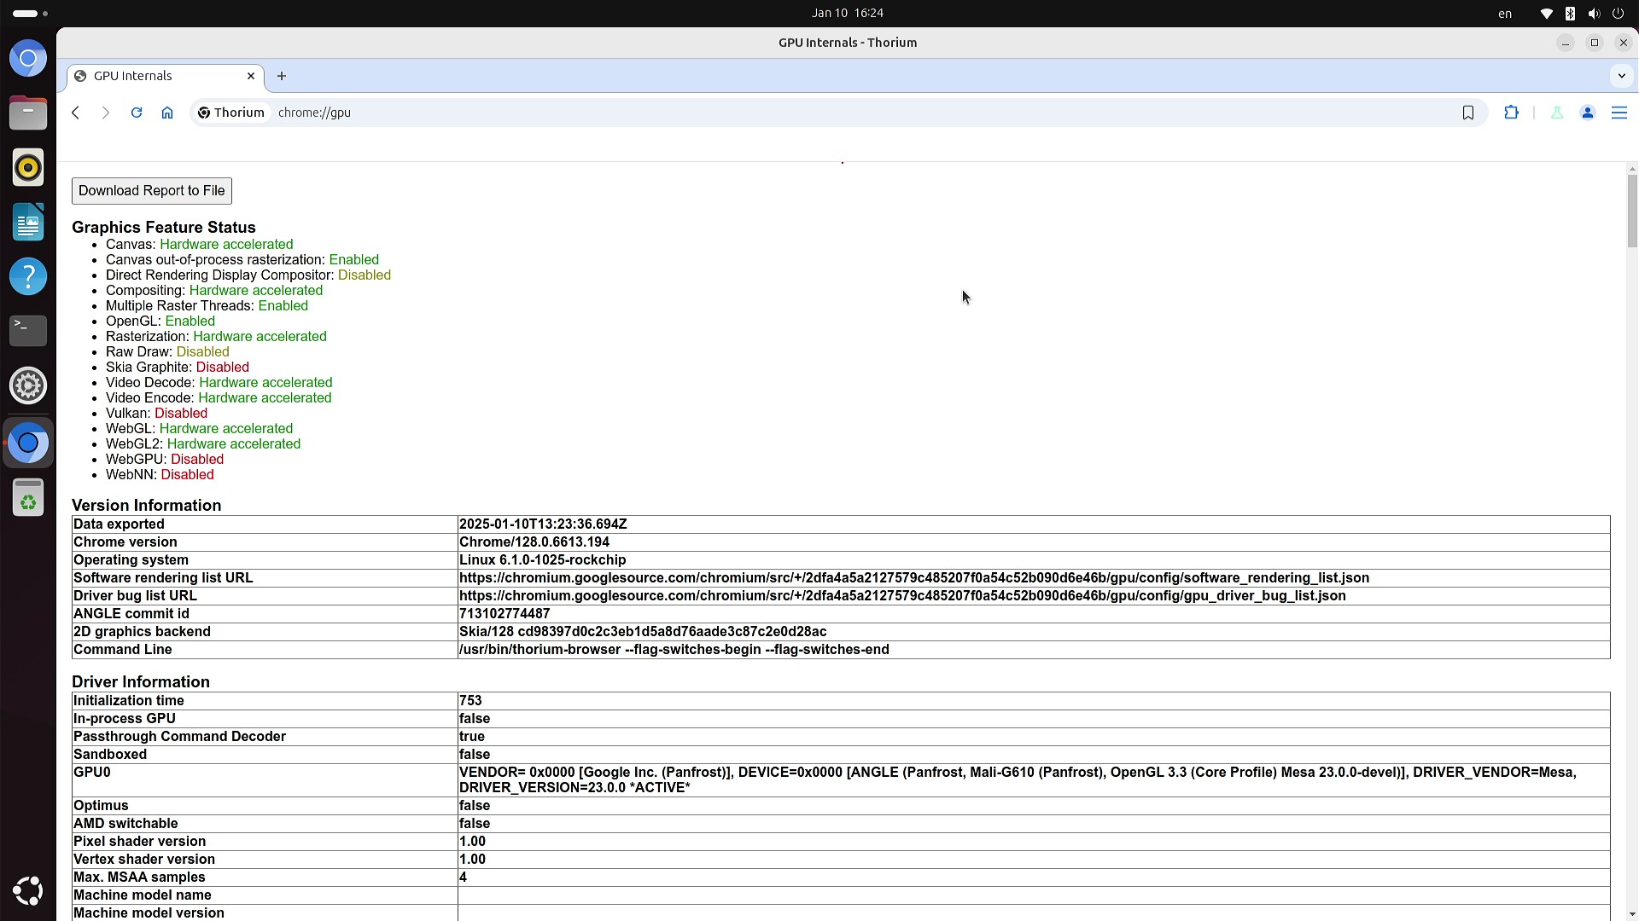Screen dimensions: 1639x921
Task: Close the GPU Internals tab
Action: point(251,76)
